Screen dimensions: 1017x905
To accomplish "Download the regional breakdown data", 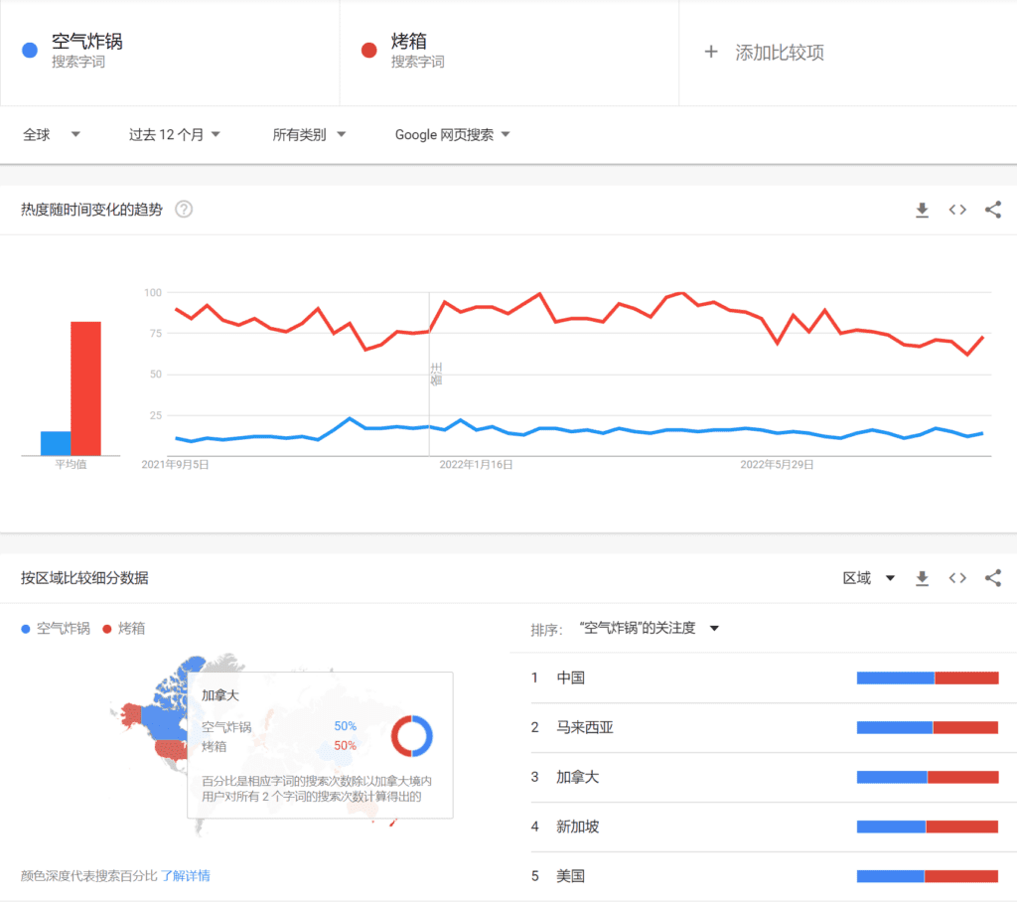I will pos(922,578).
